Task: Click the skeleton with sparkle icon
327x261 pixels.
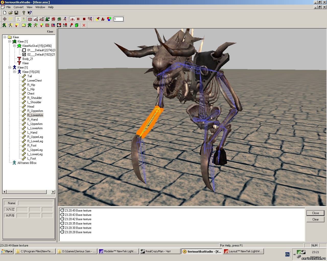Action: coord(10,25)
